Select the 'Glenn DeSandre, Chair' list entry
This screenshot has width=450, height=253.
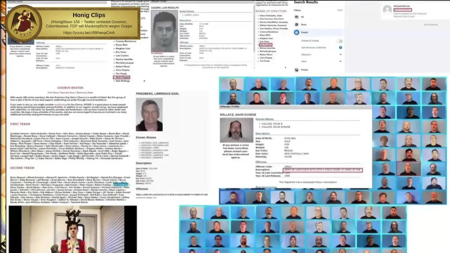271,16
